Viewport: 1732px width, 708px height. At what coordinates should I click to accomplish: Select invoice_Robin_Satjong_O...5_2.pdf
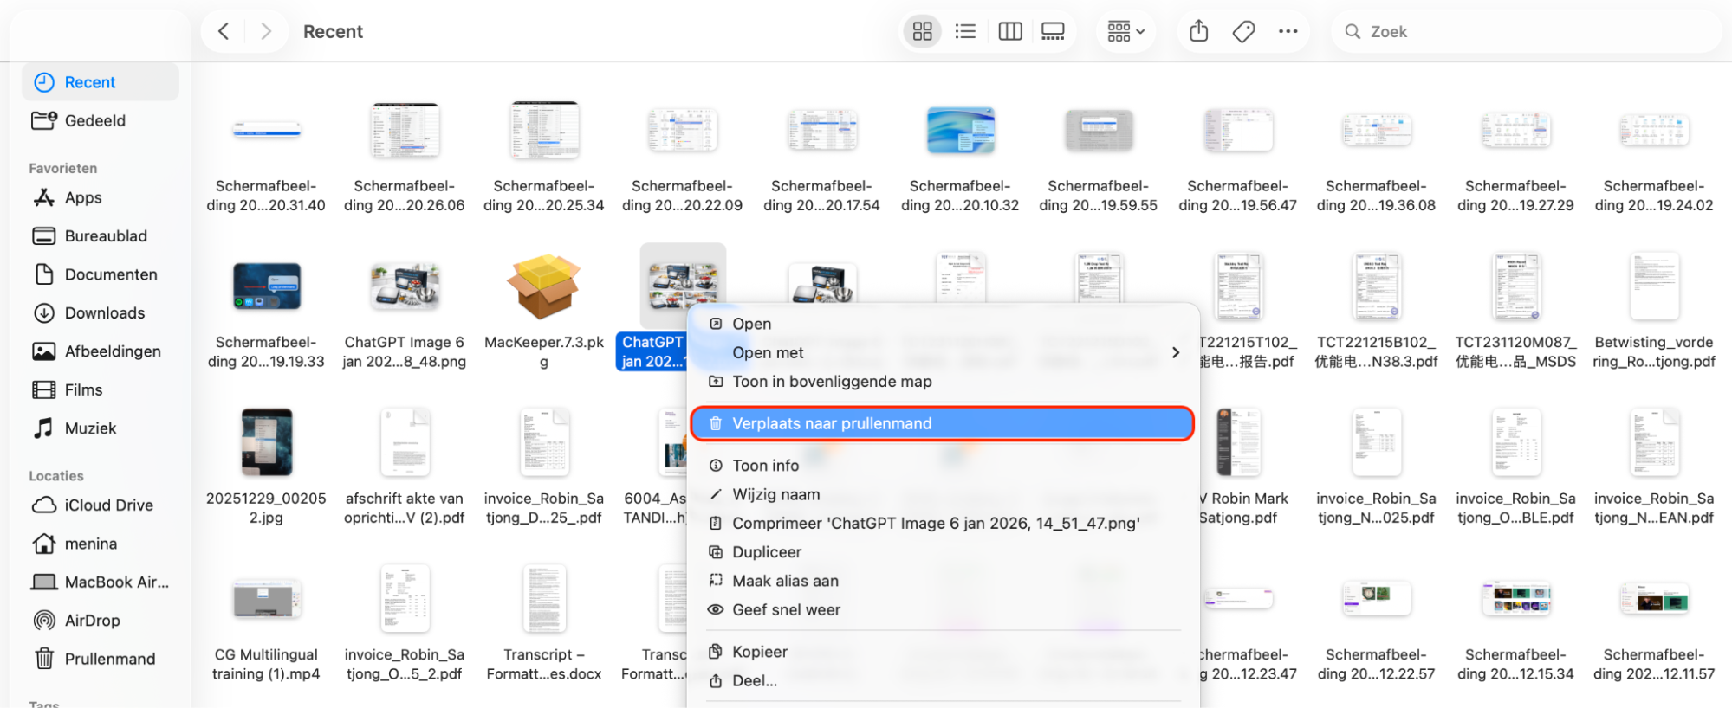pyautogui.click(x=405, y=599)
